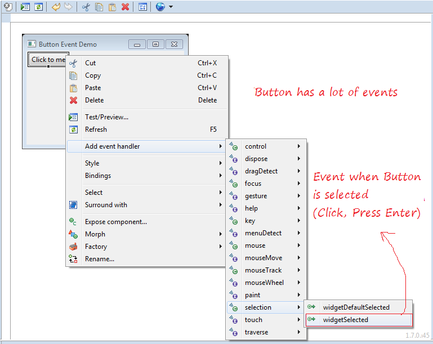Click the Cut scissors toolbar icon
433x344 pixels.
click(86, 7)
